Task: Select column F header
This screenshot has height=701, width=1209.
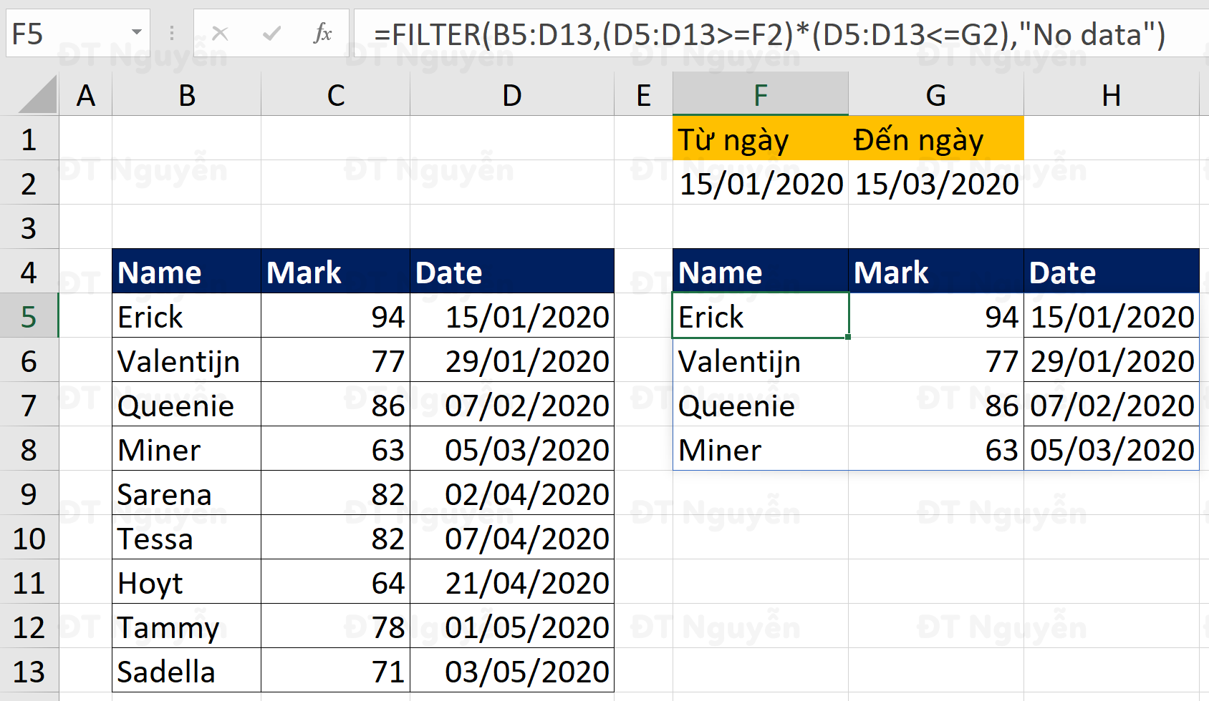Action: click(x=760, y=95)
